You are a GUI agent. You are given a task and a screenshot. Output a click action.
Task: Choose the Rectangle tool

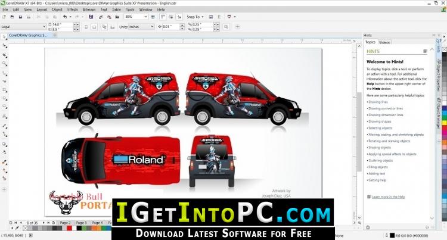coord(5,89)
